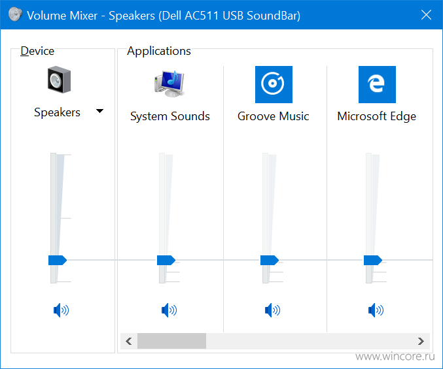This screenshot has width=443, height=369.
Task: Click the horizontal scrollbar thumb
Action: pos(172,341)
